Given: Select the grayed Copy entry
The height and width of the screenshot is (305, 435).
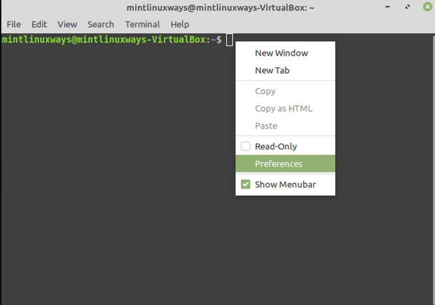Looking at the screenshot, I should click(285, 91).
